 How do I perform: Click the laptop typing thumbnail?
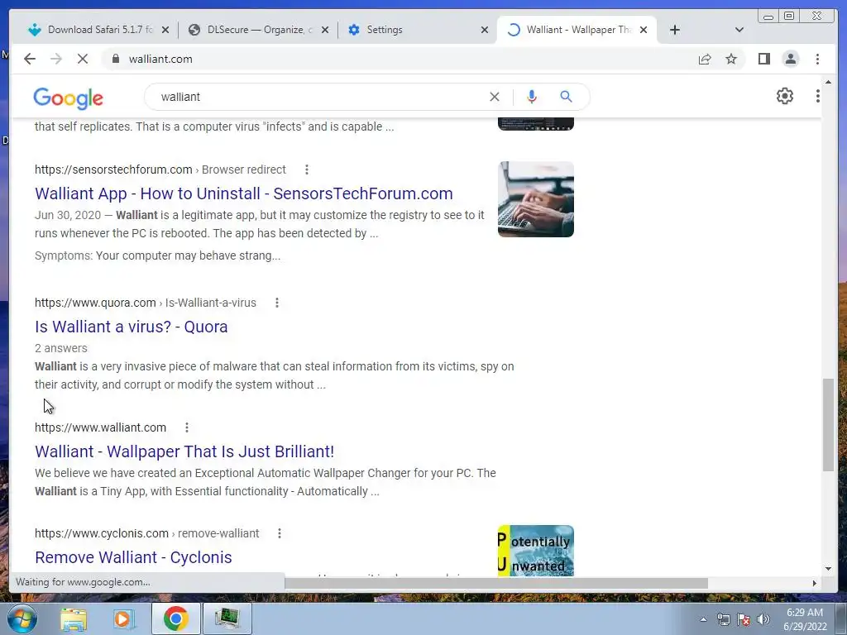[x=535, y=199]
